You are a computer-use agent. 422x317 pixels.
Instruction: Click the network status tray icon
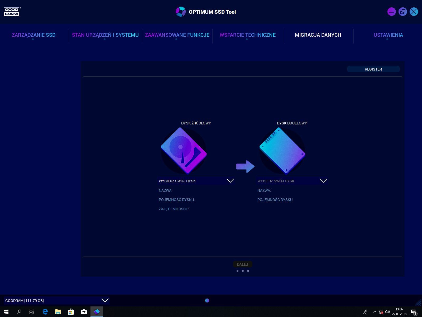pyautogui.click(x=381, y=312)
